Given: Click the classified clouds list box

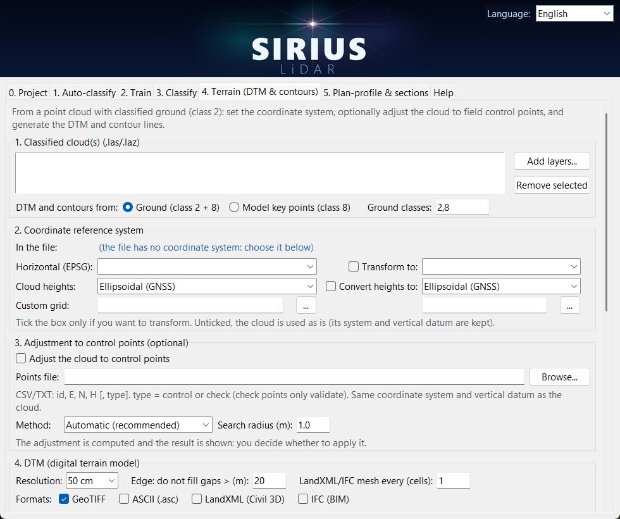Looking at the screenshot, I should 260,173.
